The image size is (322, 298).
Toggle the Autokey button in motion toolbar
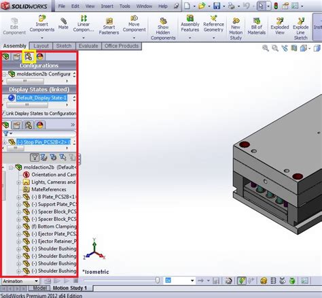click(x=241, y=281)
